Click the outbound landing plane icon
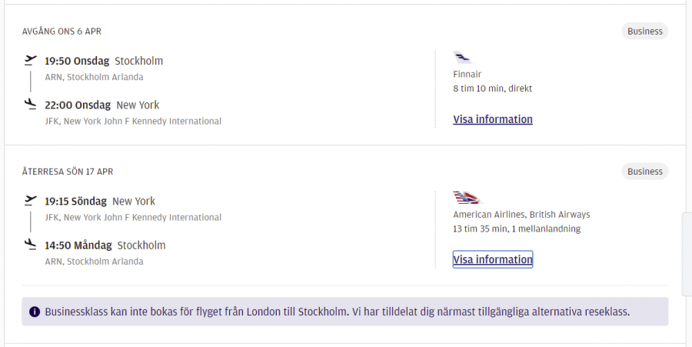The width and height of the screenshot is (692, 347). click(x=31, y=103)
